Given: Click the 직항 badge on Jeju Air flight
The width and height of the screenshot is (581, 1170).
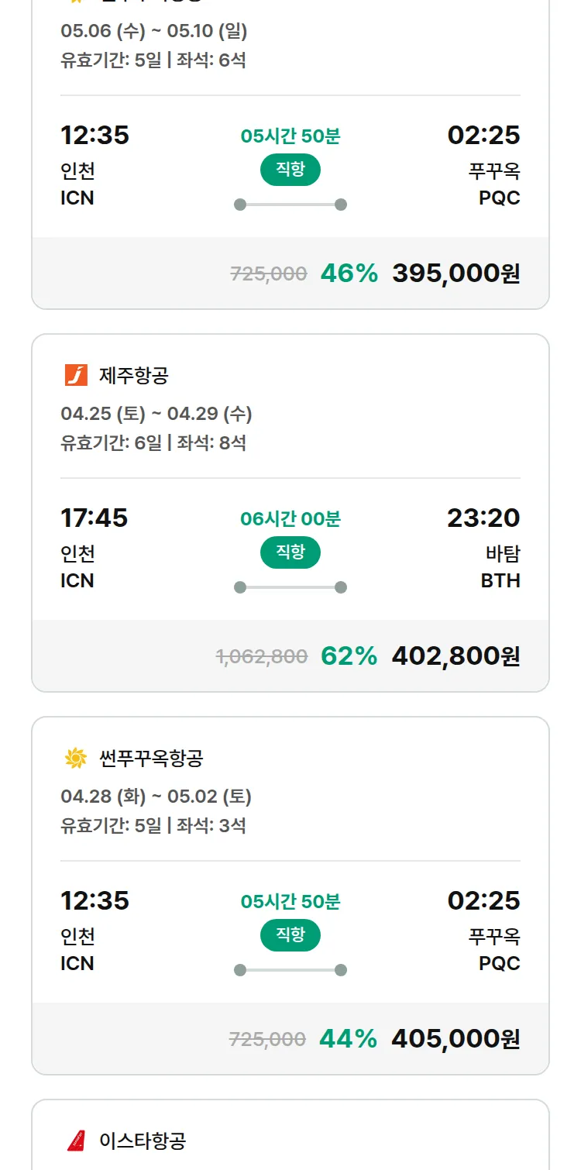Looking at the screenshot, I should (290, 552).
